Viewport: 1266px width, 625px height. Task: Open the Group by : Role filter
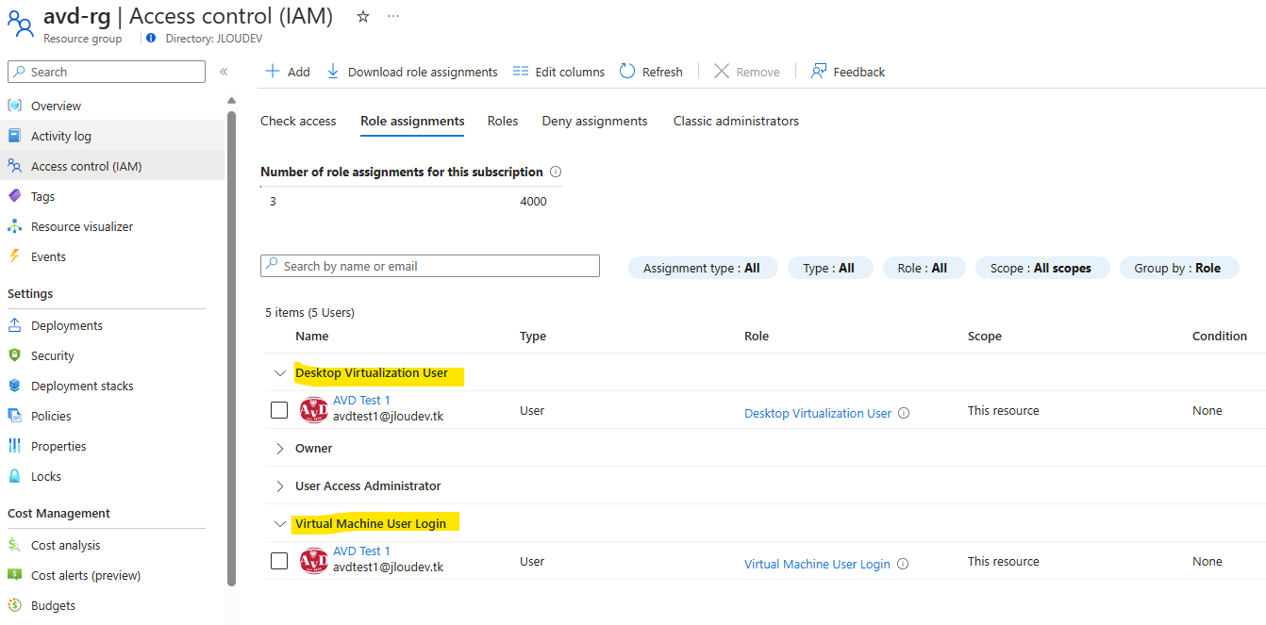click(x=1177, y=268)
